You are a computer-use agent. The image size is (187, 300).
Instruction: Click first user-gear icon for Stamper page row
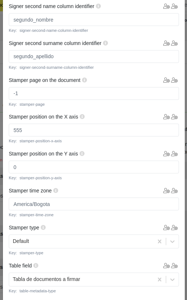(167, 80)
